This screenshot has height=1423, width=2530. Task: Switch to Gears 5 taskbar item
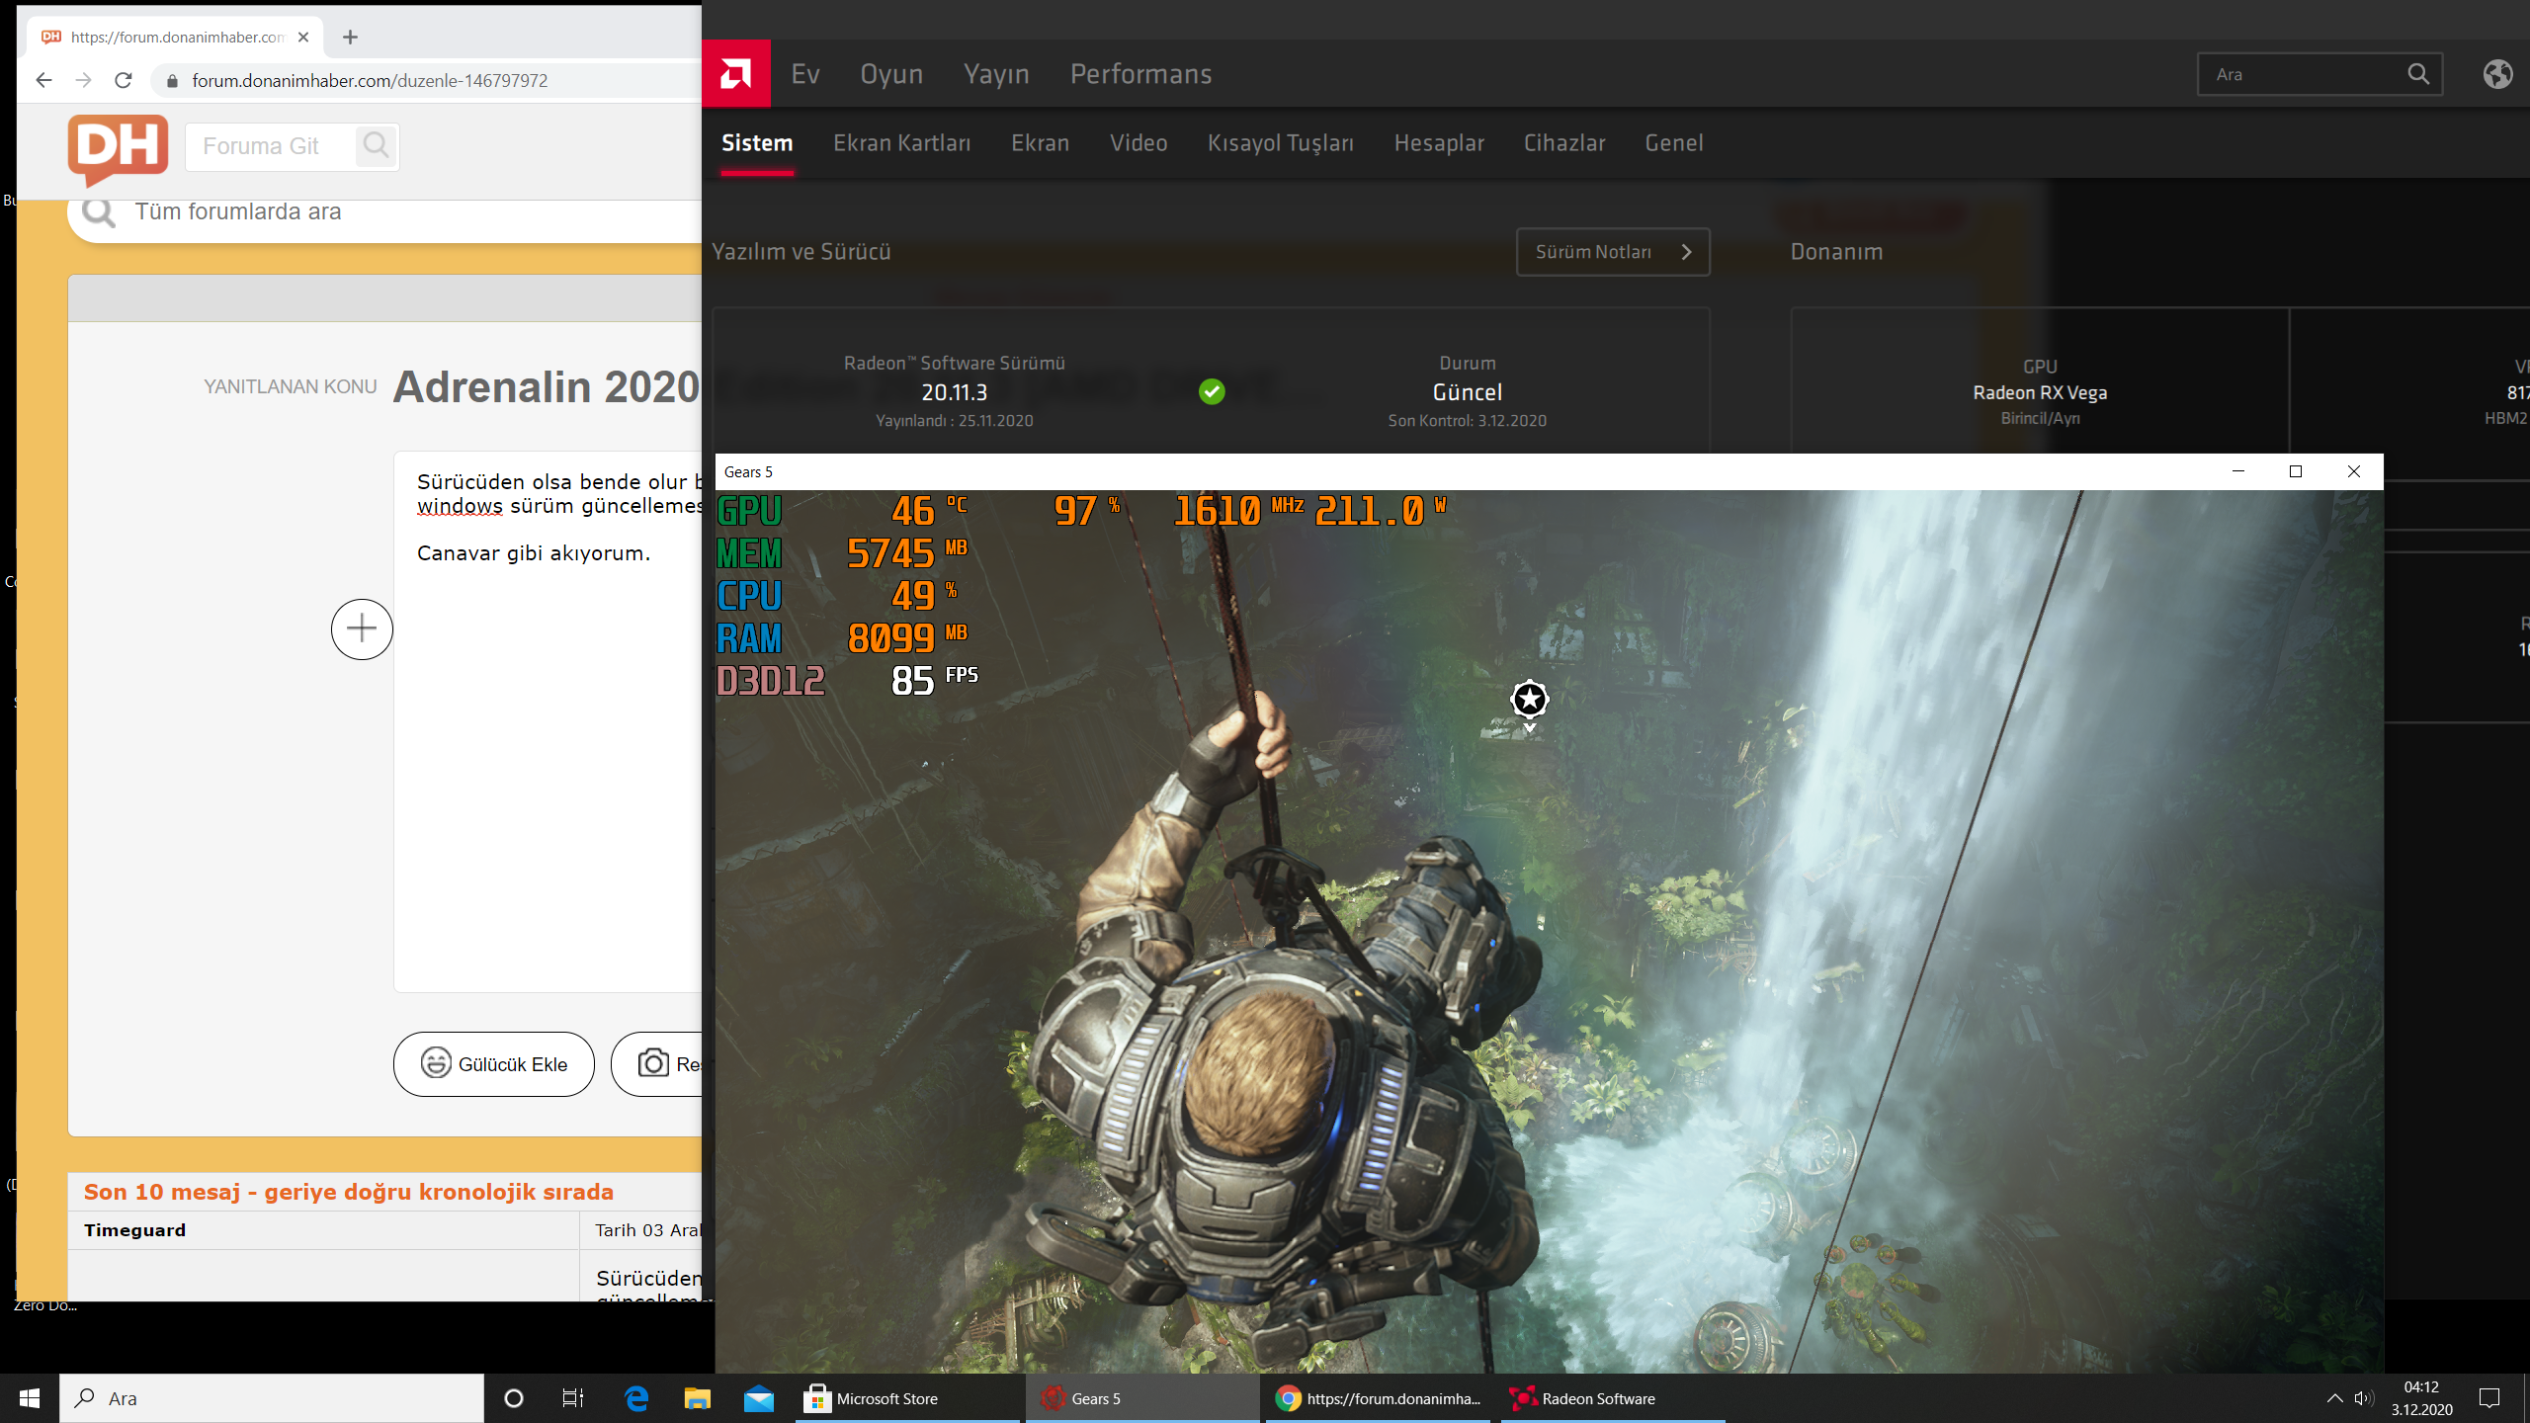(1142, 1398)
